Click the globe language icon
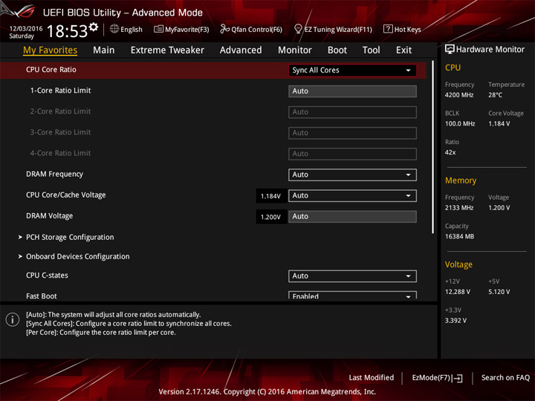 click(114, 29)
